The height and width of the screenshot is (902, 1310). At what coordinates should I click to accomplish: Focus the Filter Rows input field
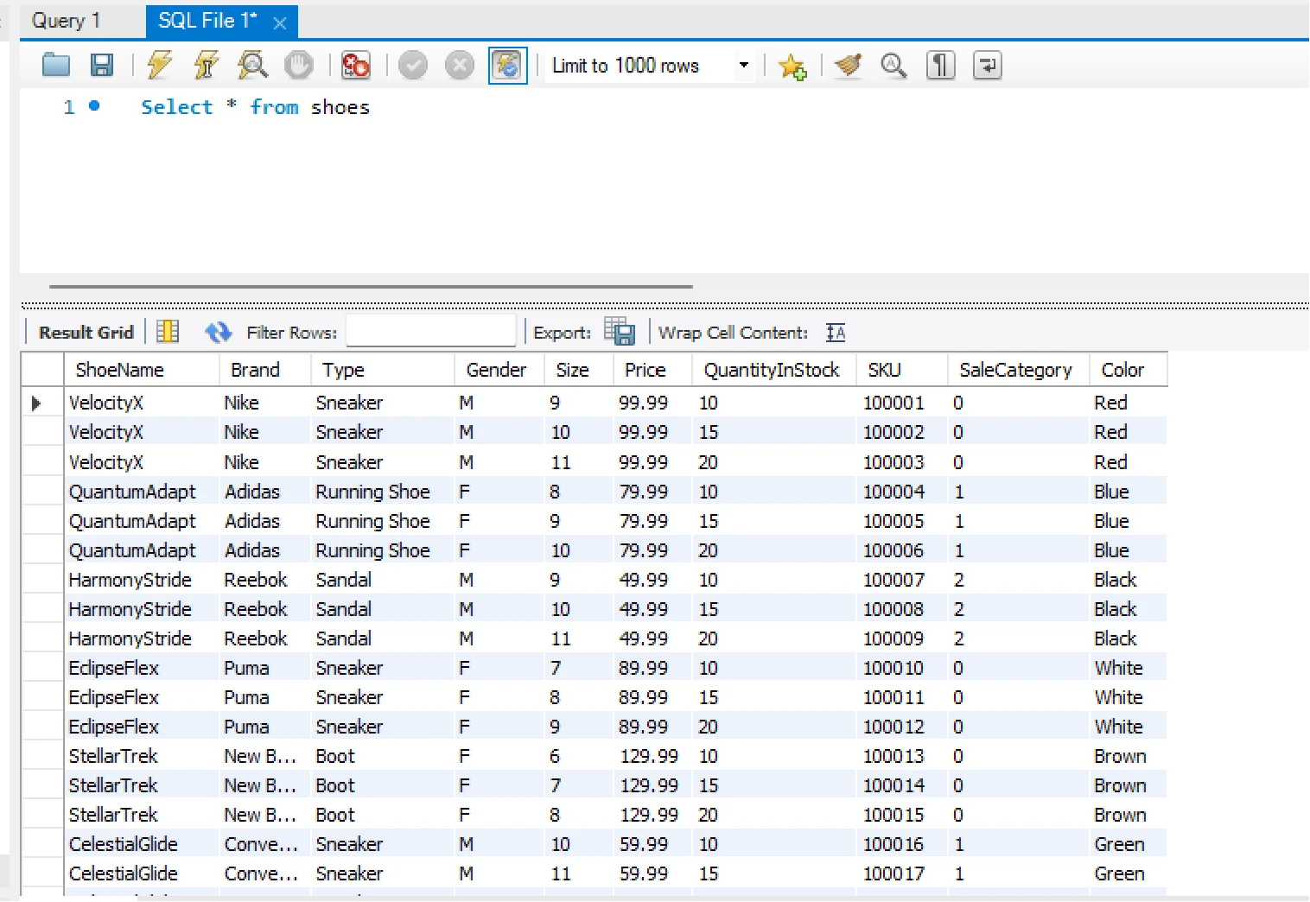(430, 332)
